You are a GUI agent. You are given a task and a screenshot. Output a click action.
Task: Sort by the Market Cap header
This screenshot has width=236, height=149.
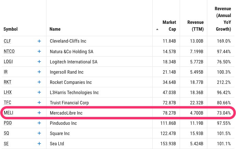point(169,26)
